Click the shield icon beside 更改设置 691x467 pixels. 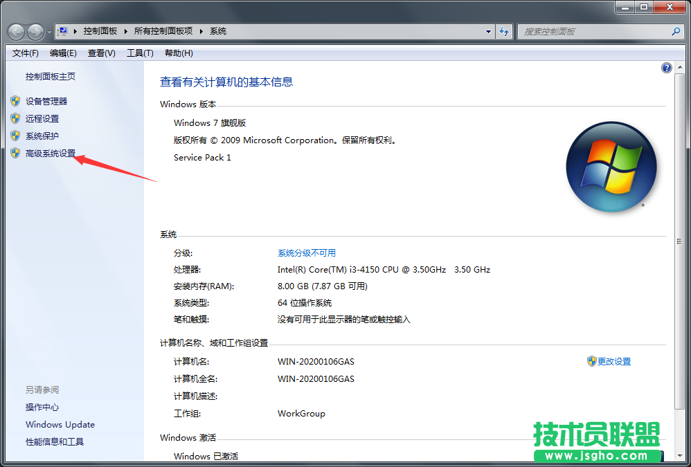(591, 361)
